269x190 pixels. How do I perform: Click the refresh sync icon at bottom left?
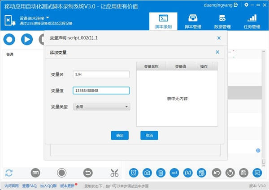point(9,173)
